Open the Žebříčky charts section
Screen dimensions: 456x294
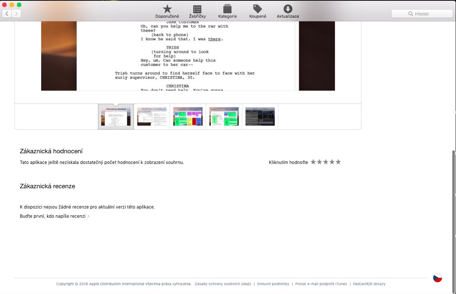tap(197, 11)
